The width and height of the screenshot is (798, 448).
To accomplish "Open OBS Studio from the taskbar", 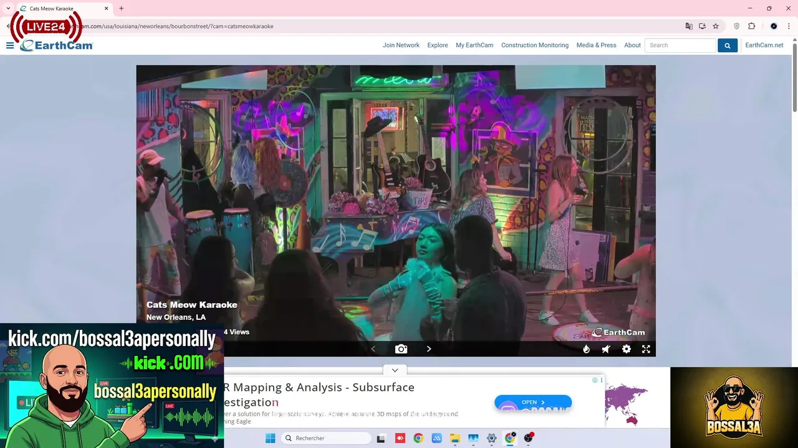I will pyautogui.click(x=529, y=438).
